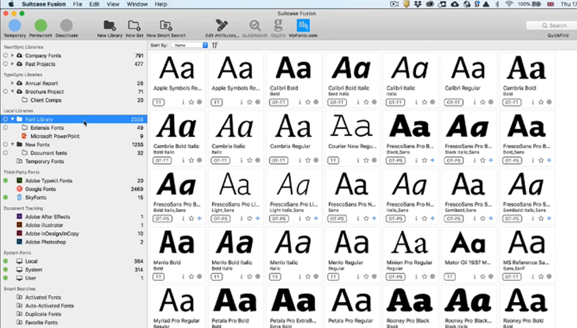
Task: Toggle activation circle for Company Fonts
Action: pos(5,55)
